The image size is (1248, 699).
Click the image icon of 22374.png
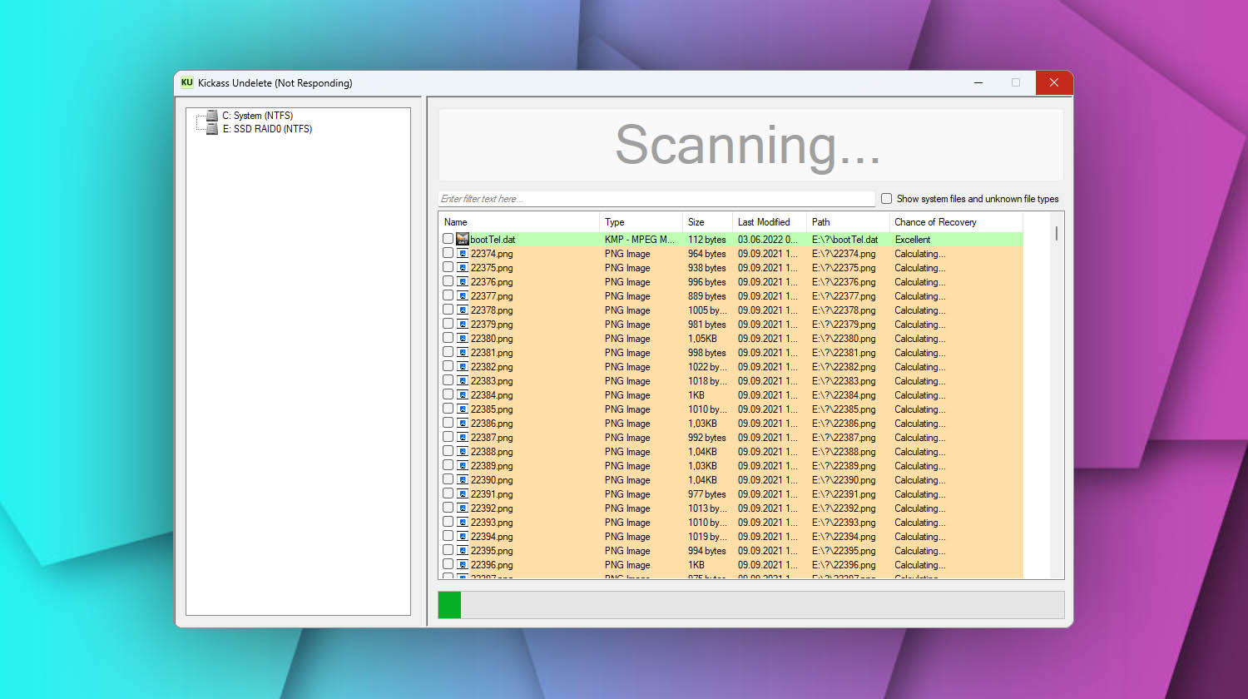coord(463,253)
